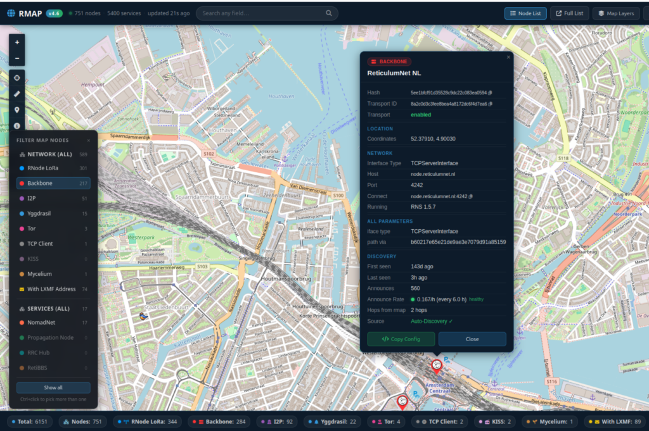Zoom out of the map
Image resolution: width=649 pixels, height=431 pixels.
click(x=17, y=58)
